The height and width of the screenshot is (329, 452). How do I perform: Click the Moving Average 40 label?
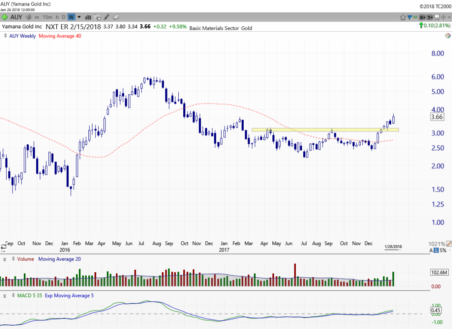click(60, 36)
